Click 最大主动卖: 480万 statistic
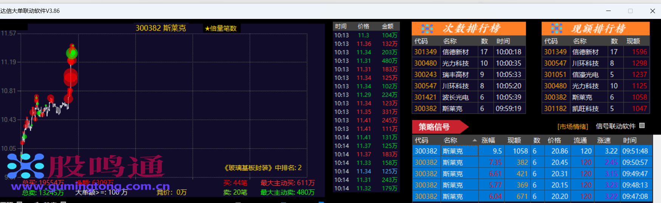This screenshot has width=661, height=203. (288, 192)
